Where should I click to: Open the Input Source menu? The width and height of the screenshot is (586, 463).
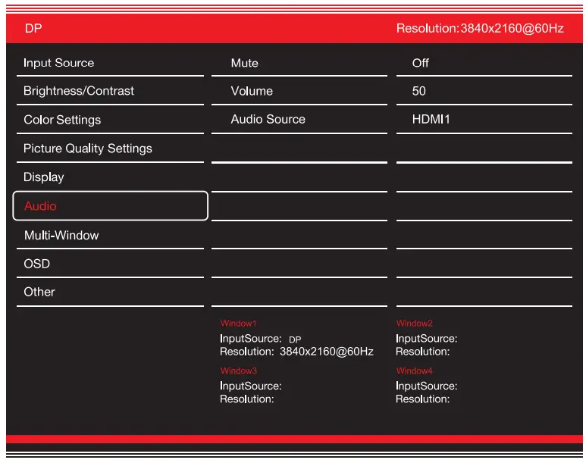point(110,63)
